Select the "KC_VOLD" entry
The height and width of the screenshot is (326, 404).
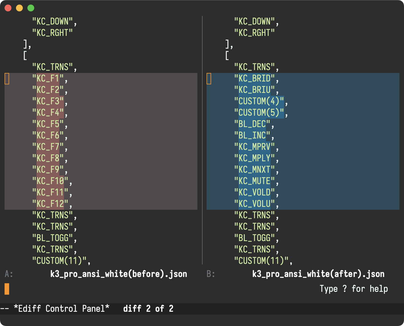click(256, 193)
